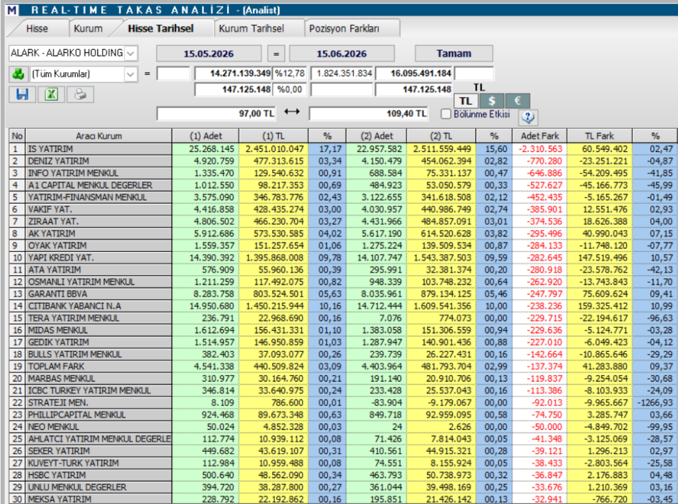678x504 pixels.
Task: Select the GEDIK YATIRIM row
Action: (344, 343)
